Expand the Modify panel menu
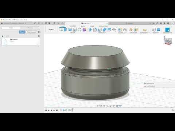 coord(102,33)
